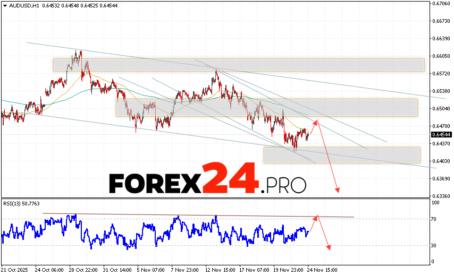Click the downward red arrowhead in RSI panel
The image size is (454, 276).
329,247
